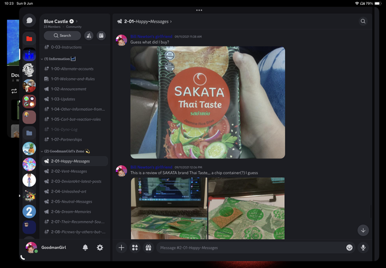Viewport: 386px width, 268px height.
Task: Collapse the (2) GoodmanGirl's Zone category
Action: [66, 151]
